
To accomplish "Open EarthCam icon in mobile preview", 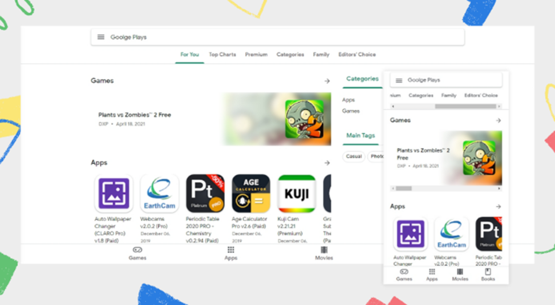I will pos(451,234).
